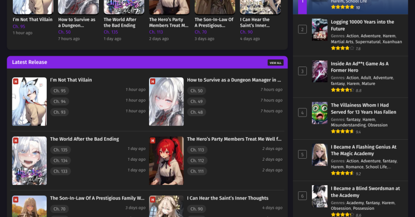Open Ch. 70 in Latest Release list
The image size is (415, 217).
coord(59,209)
